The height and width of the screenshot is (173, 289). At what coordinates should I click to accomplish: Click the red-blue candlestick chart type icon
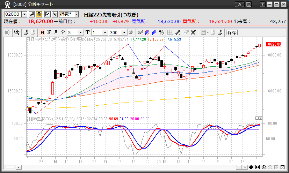tap(147, 32)
